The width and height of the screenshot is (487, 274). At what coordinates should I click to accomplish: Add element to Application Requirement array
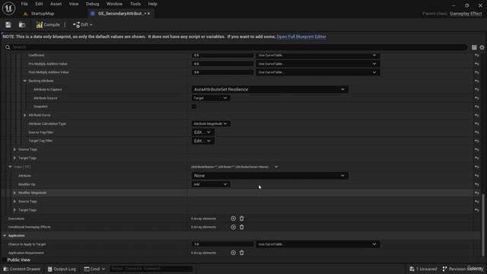(x=234, y=253)
